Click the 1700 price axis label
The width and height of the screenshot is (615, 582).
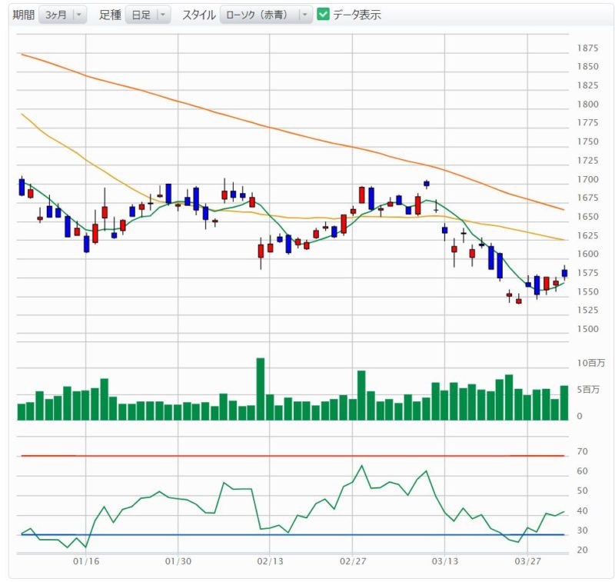point(587,179)
